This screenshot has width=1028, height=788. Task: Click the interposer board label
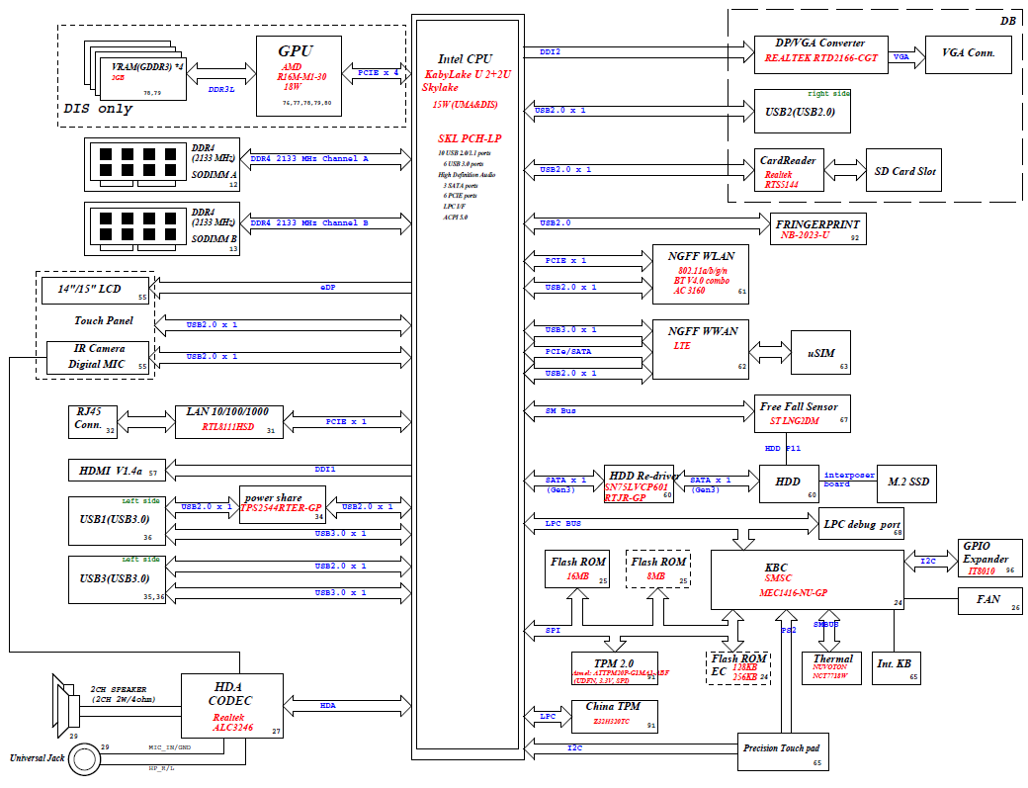click(849, 480)
